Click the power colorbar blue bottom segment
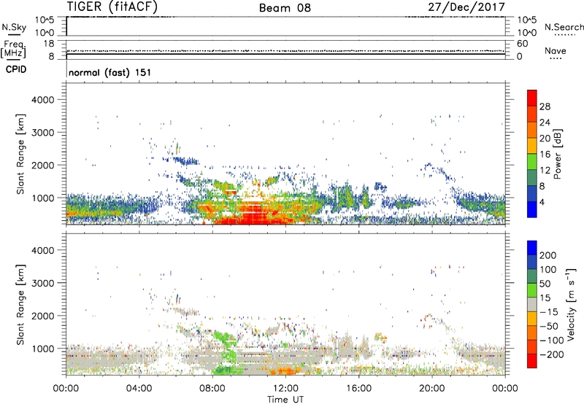 click(532, 209)
